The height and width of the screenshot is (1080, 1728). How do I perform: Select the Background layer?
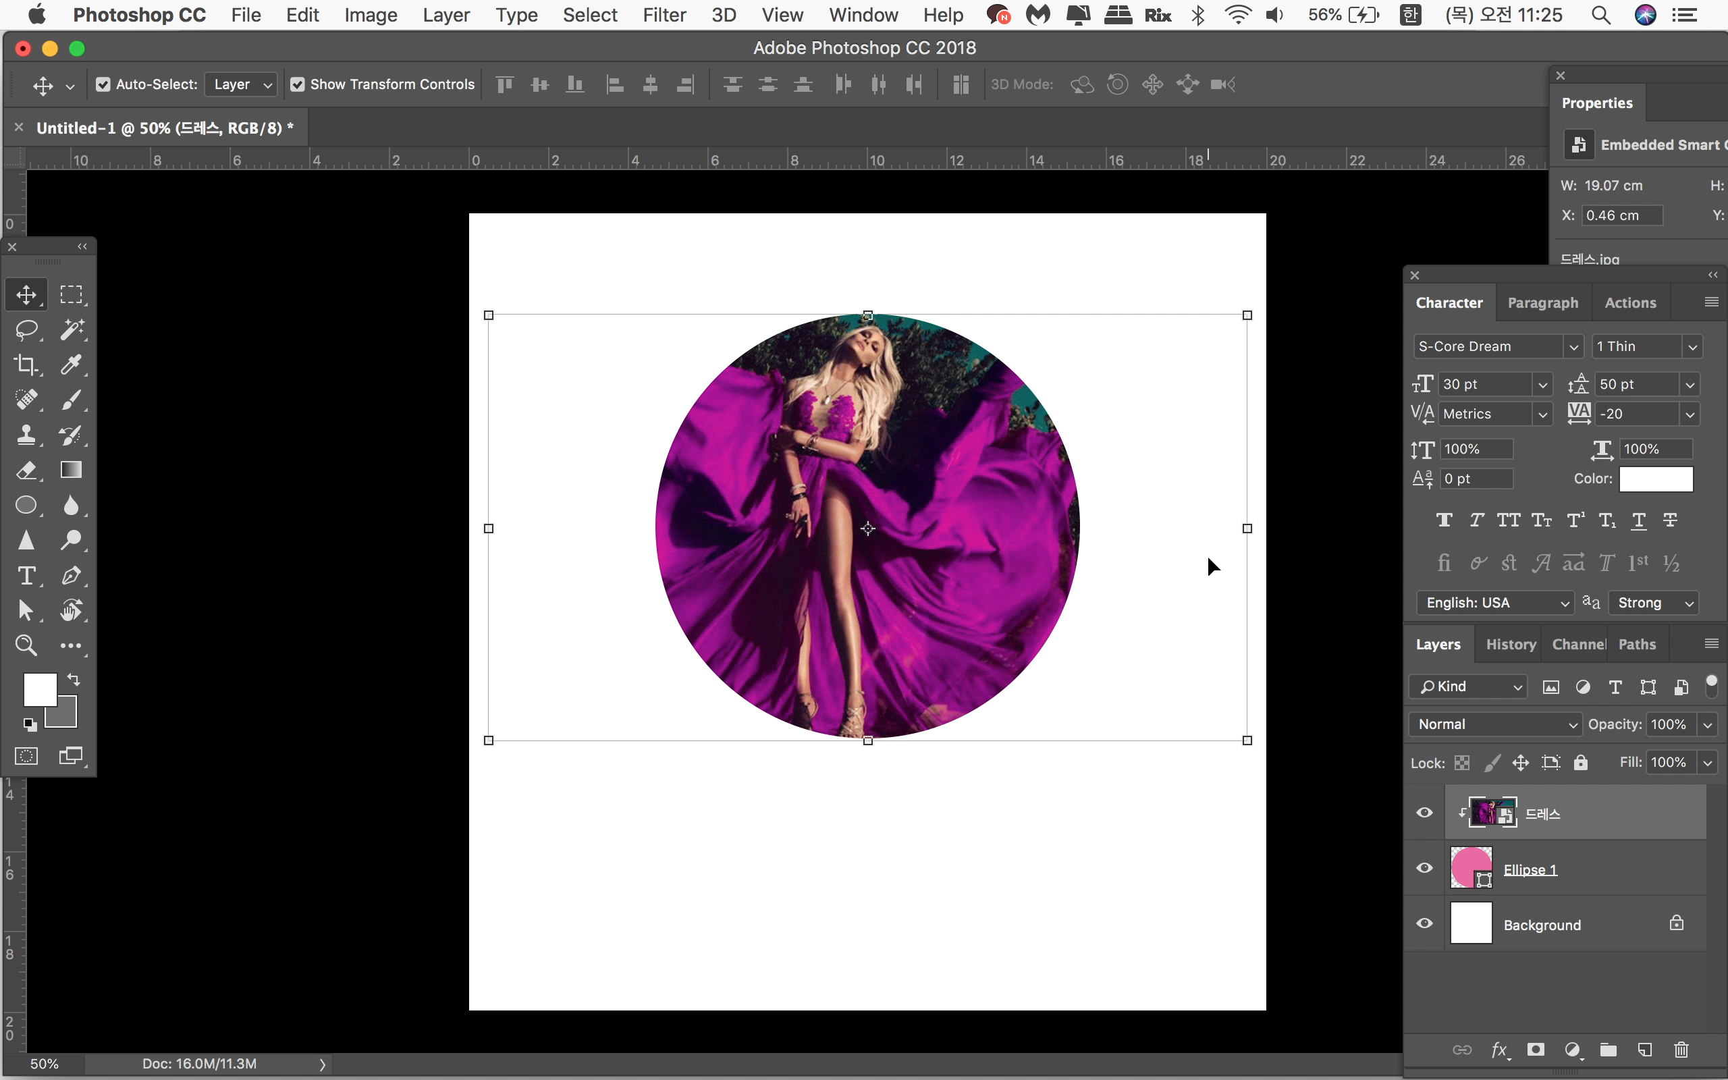[x=1571, y=924]
